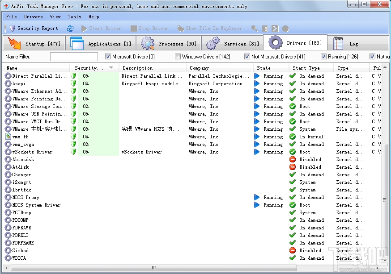Image resolution: width=391 pixels, height=274 pixels.
Task: Uncheck the Microsoft Drivers checkbox
Action: (x=106, y=56)
